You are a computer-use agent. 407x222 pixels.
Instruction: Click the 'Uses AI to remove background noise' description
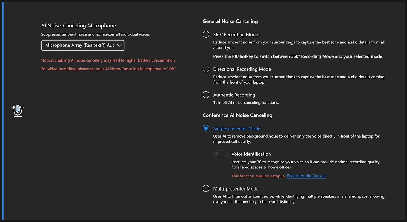point(296,139)
